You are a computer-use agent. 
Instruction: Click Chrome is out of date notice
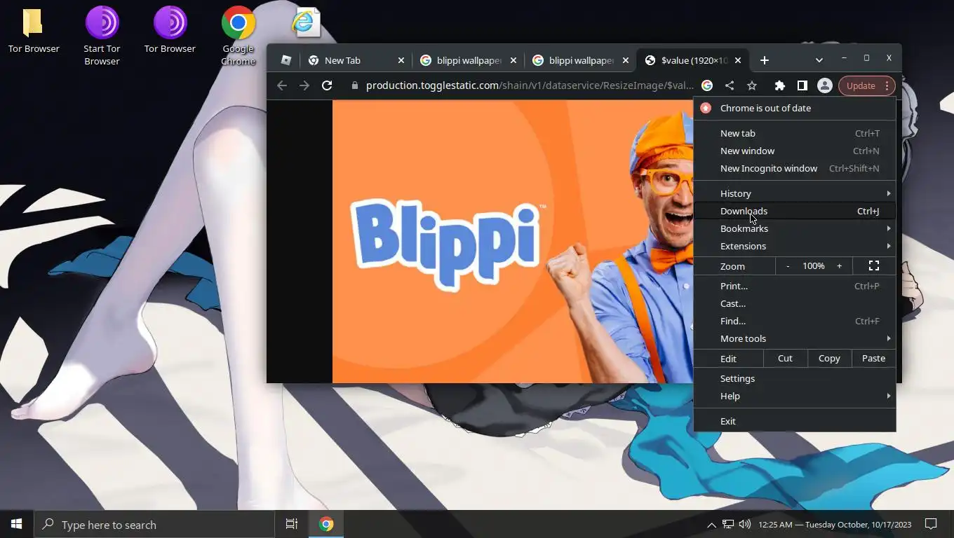[x=795, y=108]
